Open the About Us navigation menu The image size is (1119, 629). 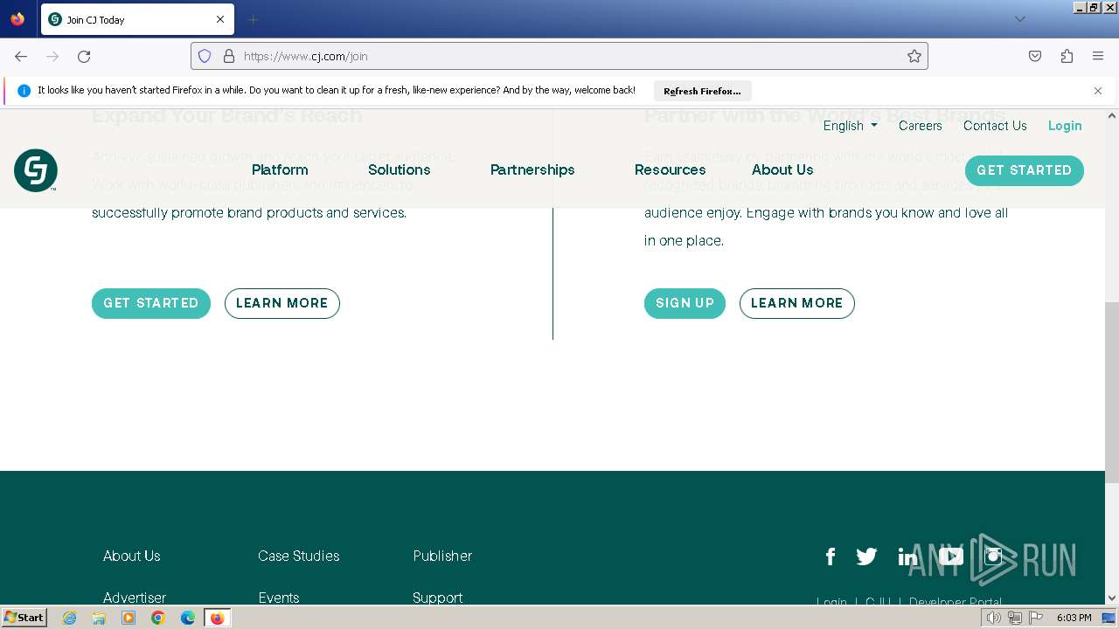click(x=782, y=169)
